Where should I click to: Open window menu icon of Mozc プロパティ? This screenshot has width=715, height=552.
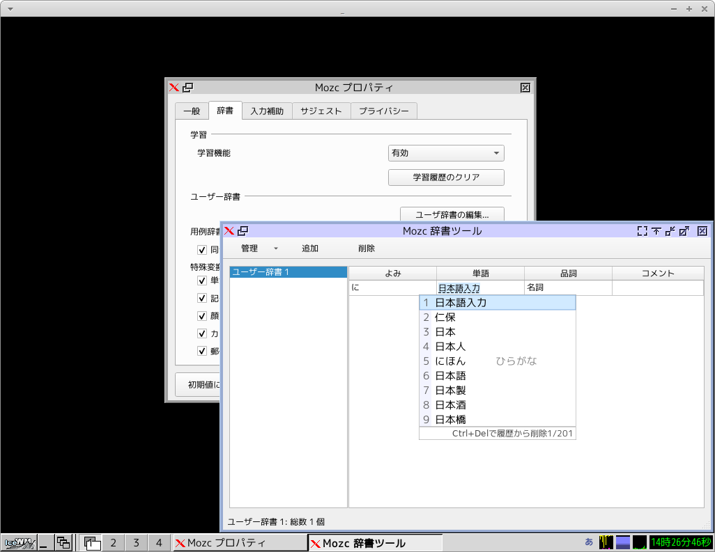[x=174, y=88]
